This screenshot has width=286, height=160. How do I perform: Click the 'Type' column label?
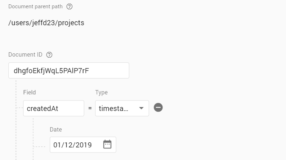101,93
